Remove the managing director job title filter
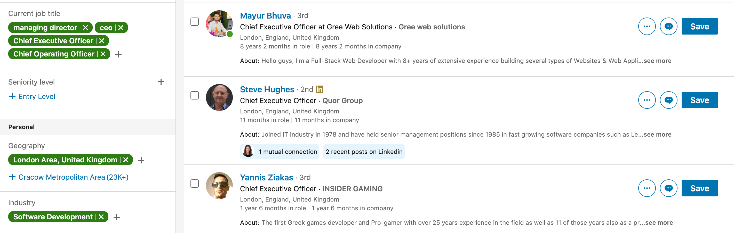Image resolution: width=734 pixels, height=233 pixels. click(x=85, y=28)
